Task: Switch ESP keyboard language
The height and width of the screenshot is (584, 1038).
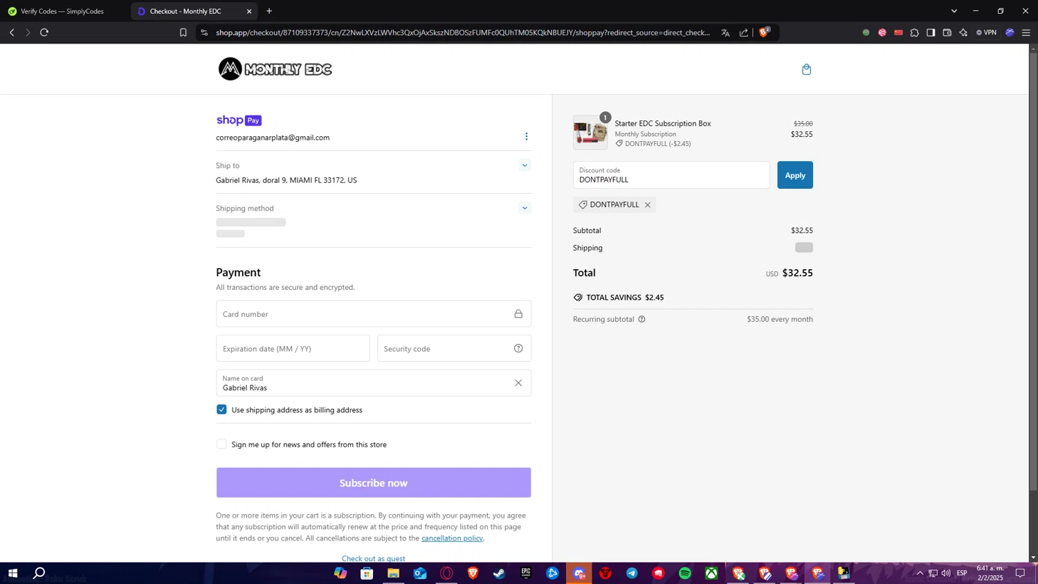Action: 962,573
